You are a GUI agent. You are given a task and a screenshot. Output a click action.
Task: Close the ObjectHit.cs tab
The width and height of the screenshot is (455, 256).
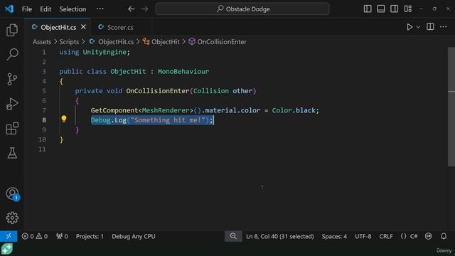(x=84, y=27)
